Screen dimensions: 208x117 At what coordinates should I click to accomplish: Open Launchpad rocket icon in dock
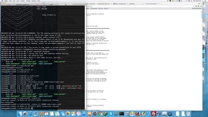[x=25, y=114]
